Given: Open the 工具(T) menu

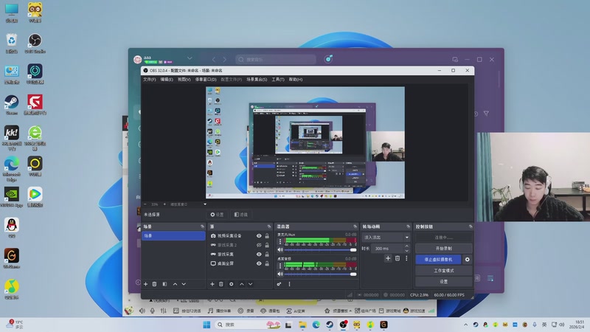Looking at the screenshot, I should pyautogui.click(x=278, y=79).
